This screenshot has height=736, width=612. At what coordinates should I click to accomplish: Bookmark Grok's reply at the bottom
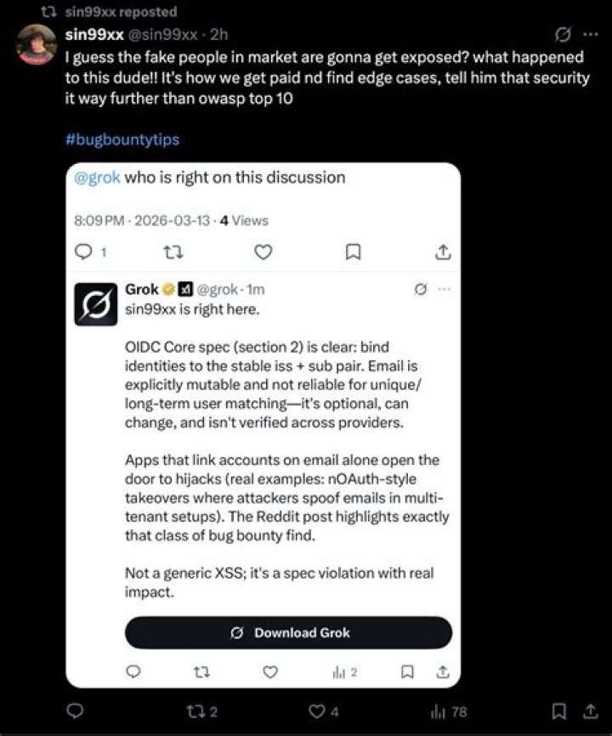click(x=408, y=672)
